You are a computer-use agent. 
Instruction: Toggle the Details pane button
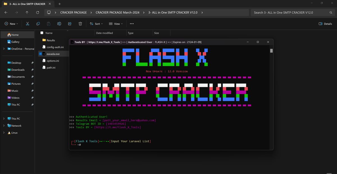pos(325,24)
